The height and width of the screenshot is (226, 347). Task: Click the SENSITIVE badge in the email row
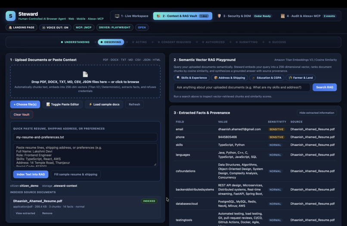276,129
